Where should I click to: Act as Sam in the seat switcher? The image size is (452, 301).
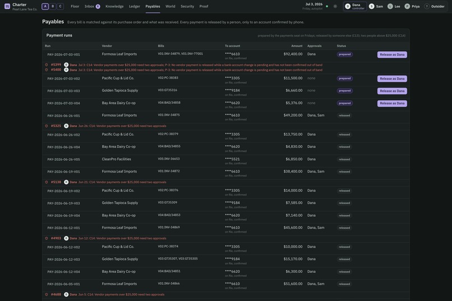tap(376, 6)
